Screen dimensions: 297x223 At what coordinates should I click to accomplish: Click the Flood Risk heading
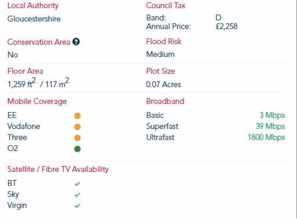point(164,42)
